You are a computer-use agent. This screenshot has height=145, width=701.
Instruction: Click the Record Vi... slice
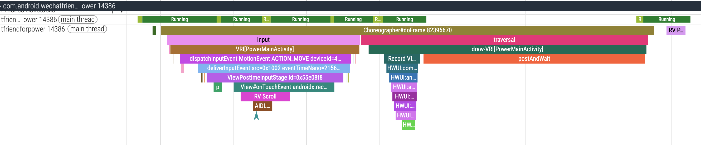[402, 59]
